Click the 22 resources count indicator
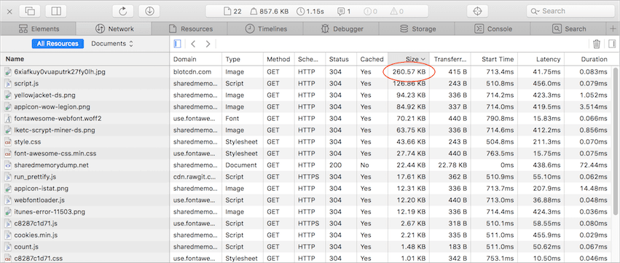 232,12
